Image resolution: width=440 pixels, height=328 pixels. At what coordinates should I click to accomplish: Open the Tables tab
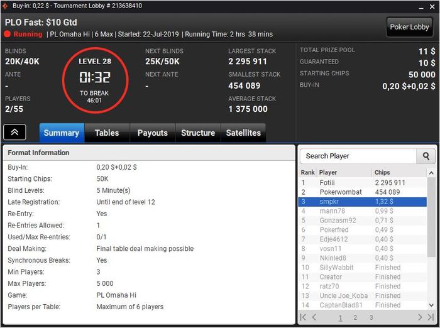(x=107, y=133)
